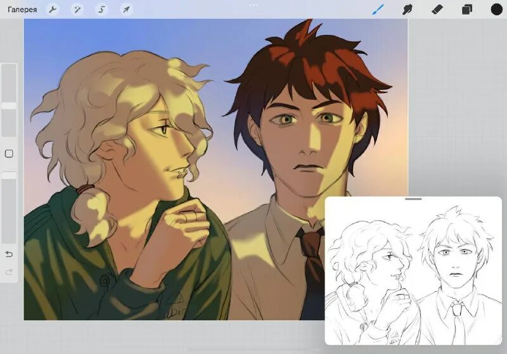Undo the last action with the sidebar arrow
The width and height of the screenshot is (507, 354).
click(9, 254)
